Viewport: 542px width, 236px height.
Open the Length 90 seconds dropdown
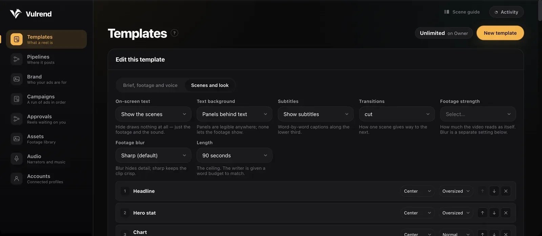[234, 156]
